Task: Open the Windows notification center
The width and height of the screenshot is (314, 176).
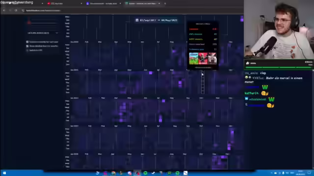Action: [x=309, y=173]
